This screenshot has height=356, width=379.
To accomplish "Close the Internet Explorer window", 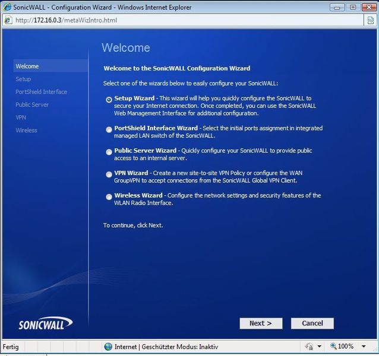I will pos(369,7).
